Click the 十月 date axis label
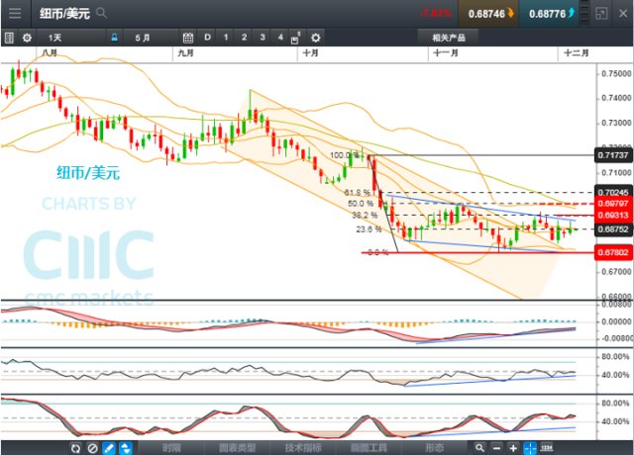The image size is (634, 455). click(x=310, y=52)
